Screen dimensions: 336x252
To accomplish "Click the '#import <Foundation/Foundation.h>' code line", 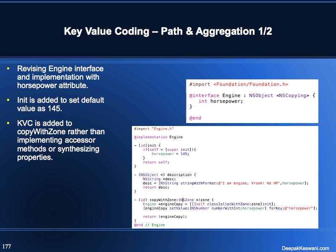I will [x=239, y=84].
